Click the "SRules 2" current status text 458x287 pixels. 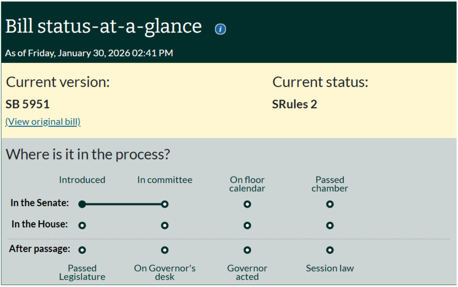click(x=294, y=104)
